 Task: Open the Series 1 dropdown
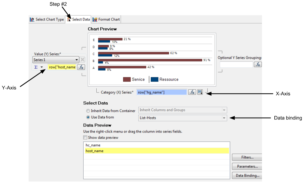point(56,60)
